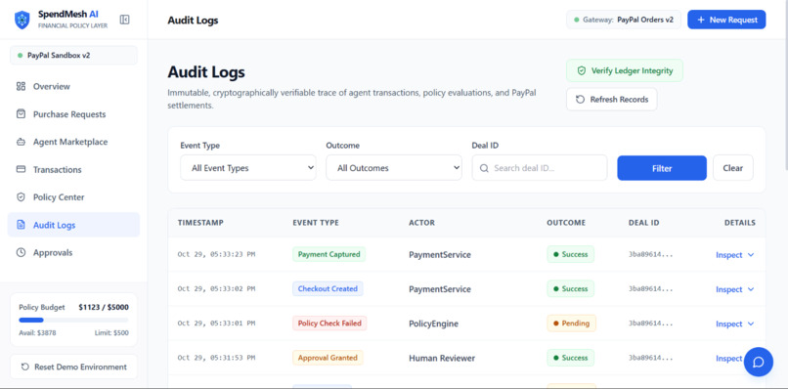Select Audit Logs in the sidebar
Screen dimensions: 788x389
(x=73, y=225)
